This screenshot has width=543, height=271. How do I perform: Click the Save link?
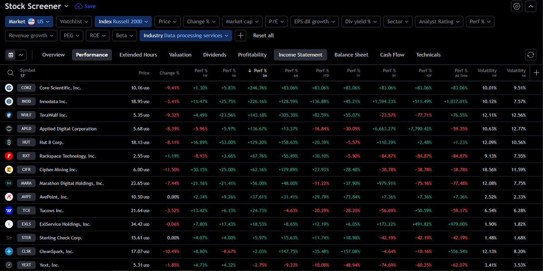point(90,6)
